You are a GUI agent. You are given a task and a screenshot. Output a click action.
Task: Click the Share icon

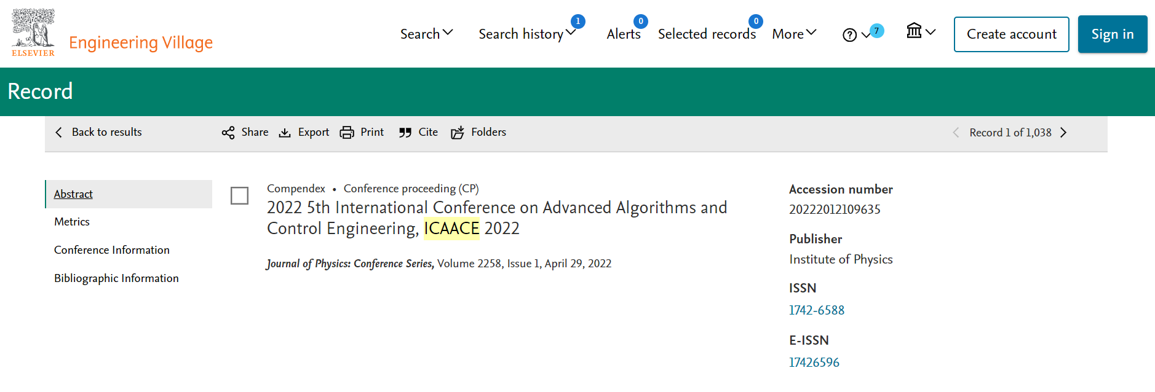(x=228, y=133)
